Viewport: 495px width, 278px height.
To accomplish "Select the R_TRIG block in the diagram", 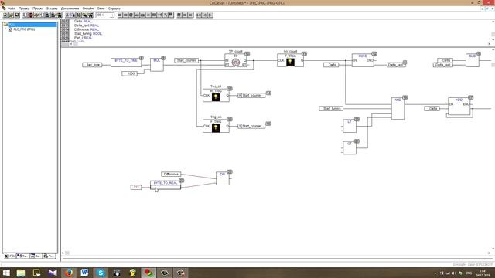I will click(216, 95).
